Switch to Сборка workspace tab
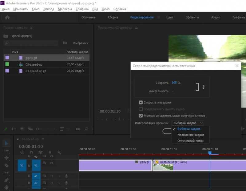This screenshot has height=191, width=246. 113,17
